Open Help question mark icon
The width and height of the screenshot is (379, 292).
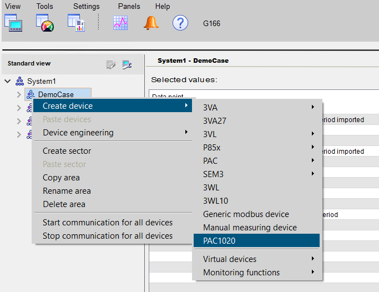(x=180, y=23)
